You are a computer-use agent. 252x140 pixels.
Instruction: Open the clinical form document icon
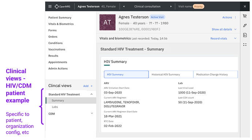tap(245, 35)
